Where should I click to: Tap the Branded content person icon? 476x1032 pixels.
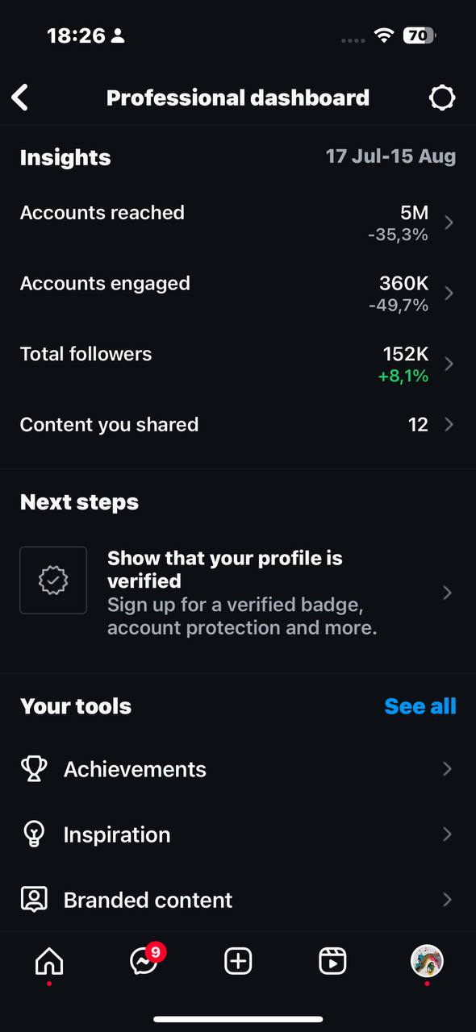point(34,900)
